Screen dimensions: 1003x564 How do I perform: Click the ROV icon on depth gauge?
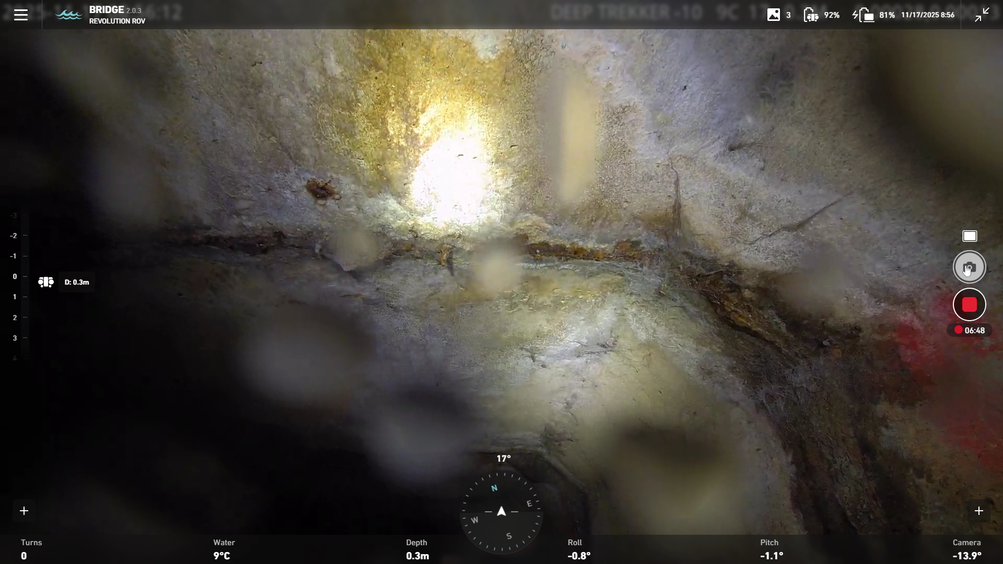(46, 282)
